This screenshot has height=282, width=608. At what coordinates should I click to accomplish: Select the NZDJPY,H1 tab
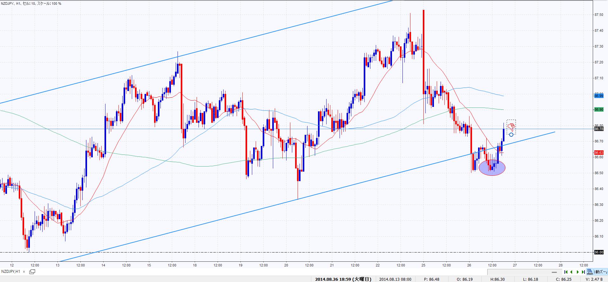tap(11, 272)
